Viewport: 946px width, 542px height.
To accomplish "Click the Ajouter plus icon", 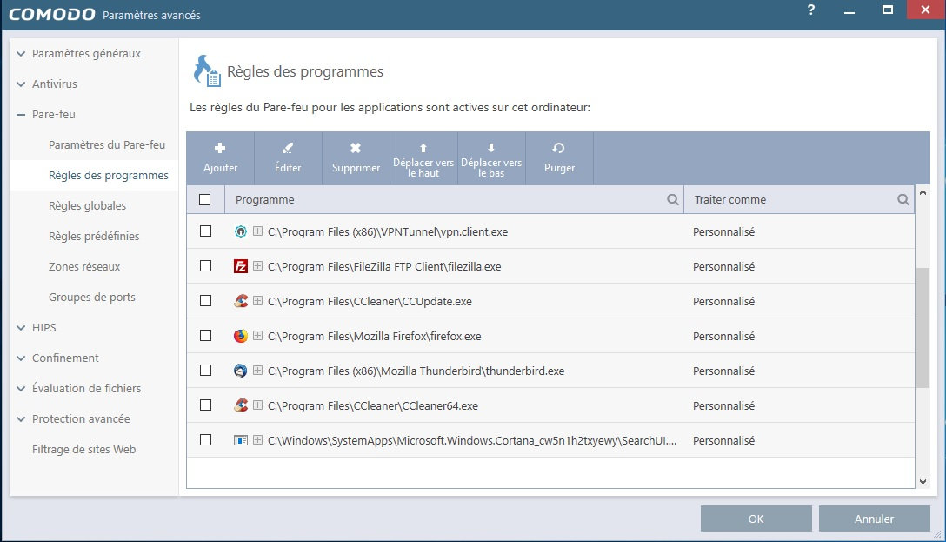I will (220, 149).
